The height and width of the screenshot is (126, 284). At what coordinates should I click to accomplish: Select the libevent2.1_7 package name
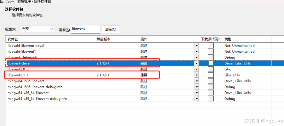pyautogui.click(x=18, y=75)
